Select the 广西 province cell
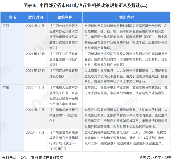171x163 pixels. (6, 26)
